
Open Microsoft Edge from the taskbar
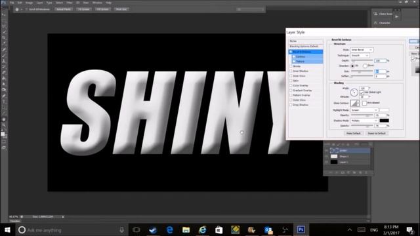point(169,229)
